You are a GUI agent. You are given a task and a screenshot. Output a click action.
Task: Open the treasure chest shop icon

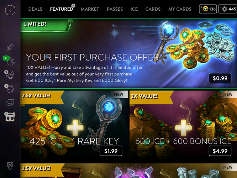click(10, 116)
